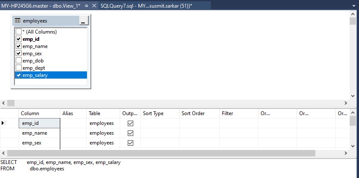Open Sort Order cell for emp_sex
The image size is (359, 178).
(199, 143)
